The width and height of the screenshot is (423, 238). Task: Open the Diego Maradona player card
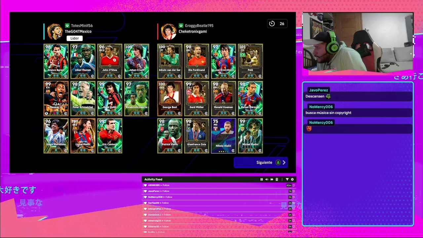tap(56, 136)
